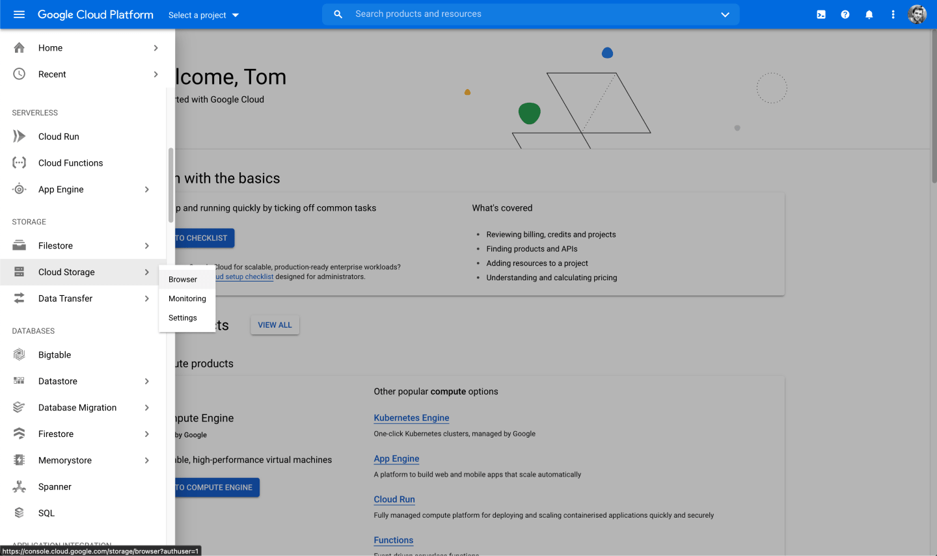The width and height of the screenshot is (937, 556).
Task: Click the SQL database icon
Action: tap(20, 513)
